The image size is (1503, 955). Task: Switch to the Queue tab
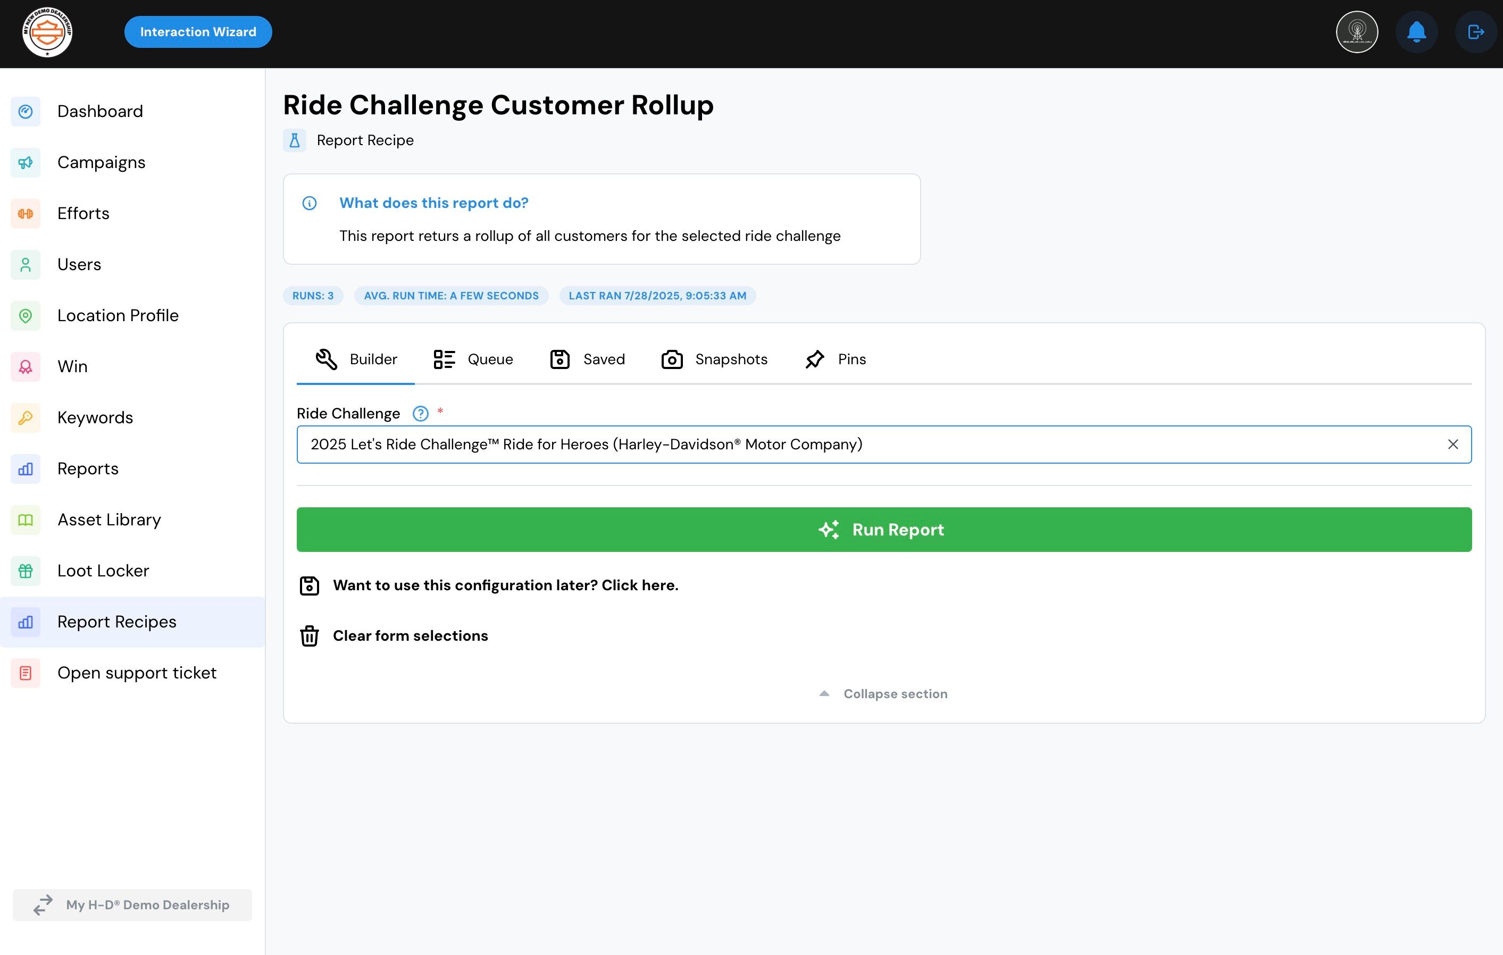click(x=473, y=359)
